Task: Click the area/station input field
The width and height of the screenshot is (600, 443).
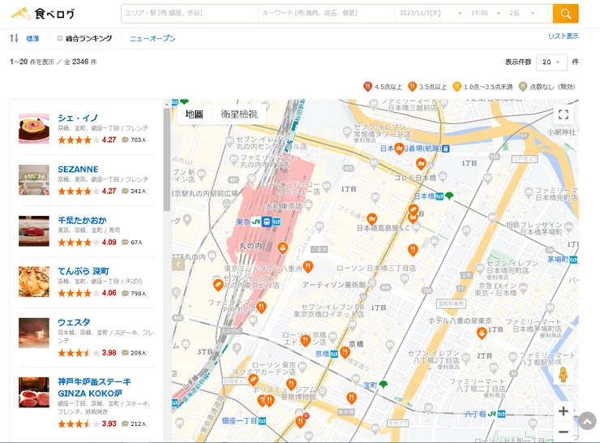Action: 190,14
